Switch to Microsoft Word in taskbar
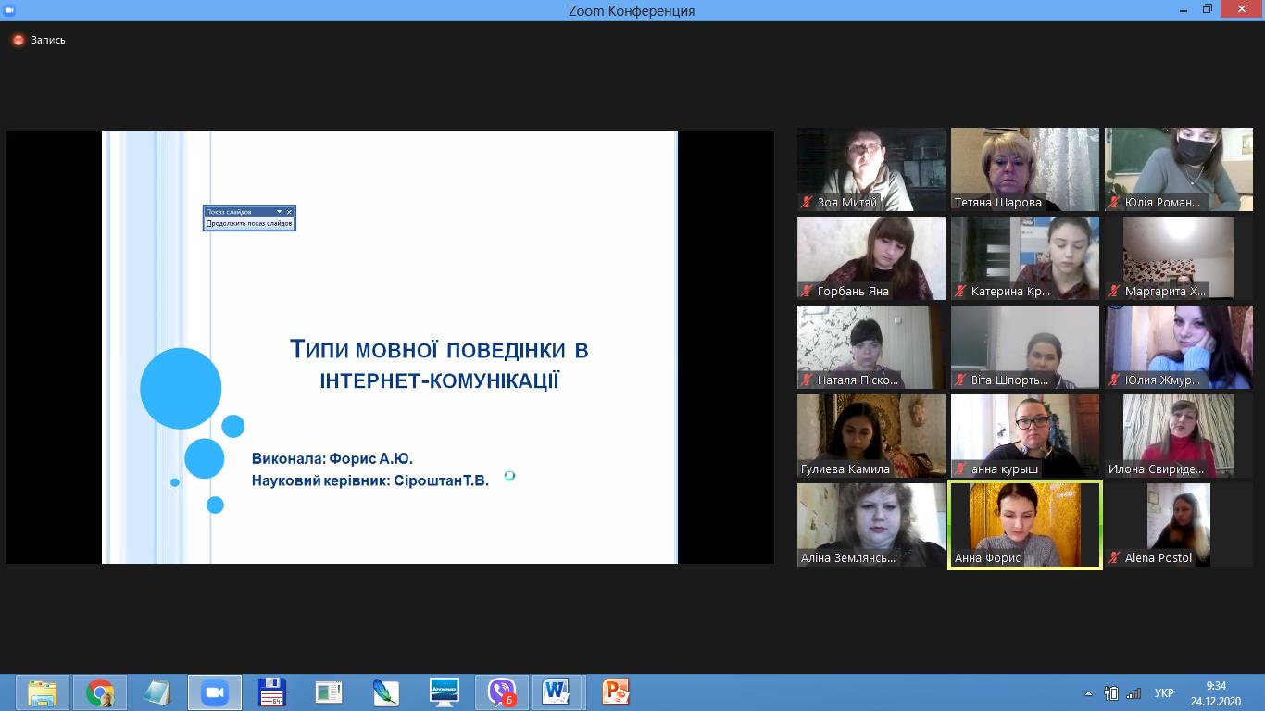The height and width of the screenshot is (711, 1265). 556,692
